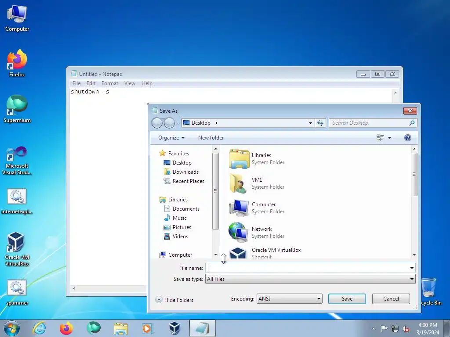The image size is (450, 337).
Task: Open the VM1 system folder in file list
Action: 257,183
